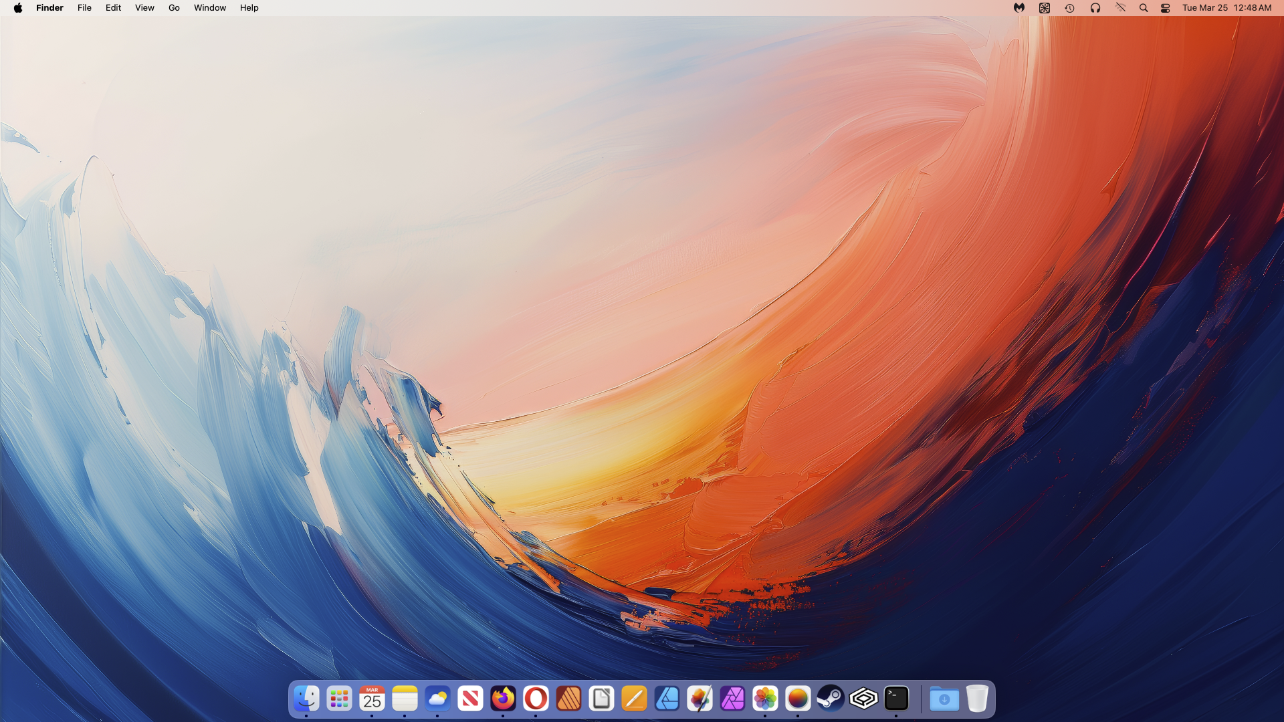This screenshot has width=1284, height=722.
Task: Open the Malwarebytes menu bar icon
Action: tap(1019, 8)
